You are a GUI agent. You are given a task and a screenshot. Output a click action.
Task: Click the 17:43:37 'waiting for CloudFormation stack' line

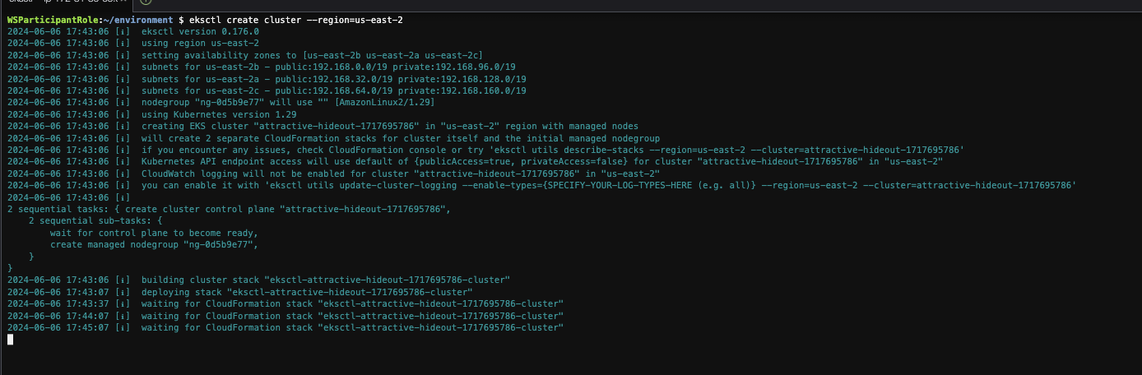[285, 304]
